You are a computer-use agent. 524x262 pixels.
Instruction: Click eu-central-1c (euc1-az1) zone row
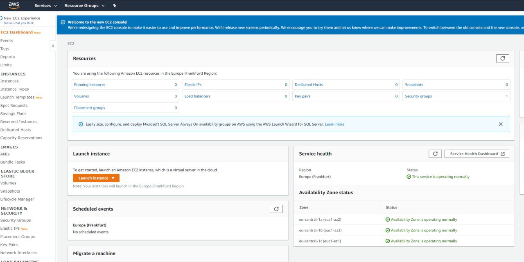(x=404, y=241)
